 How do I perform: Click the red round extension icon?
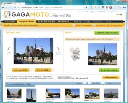pos(111,7)
